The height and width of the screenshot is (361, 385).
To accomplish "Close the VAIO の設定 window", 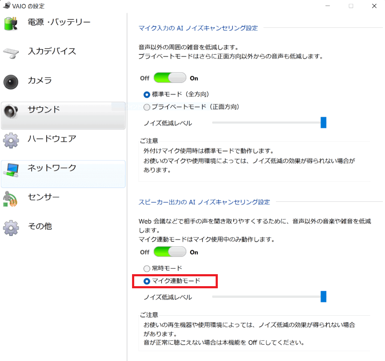I will coord(374,6).
